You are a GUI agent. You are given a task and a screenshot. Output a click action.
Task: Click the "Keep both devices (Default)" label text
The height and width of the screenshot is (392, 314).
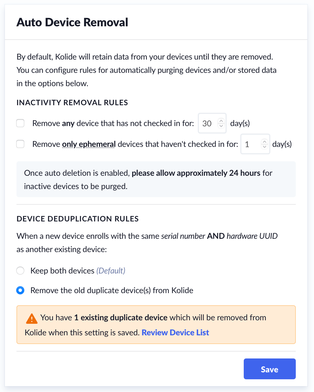(x=78, y=271)
